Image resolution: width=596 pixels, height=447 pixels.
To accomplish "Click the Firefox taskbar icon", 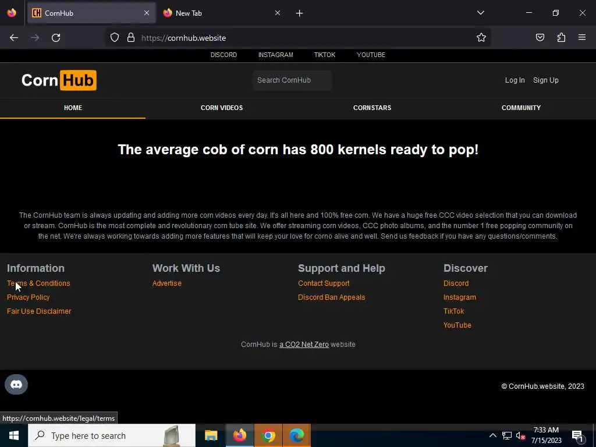I will pyautogui.click(x=239, y=435).
